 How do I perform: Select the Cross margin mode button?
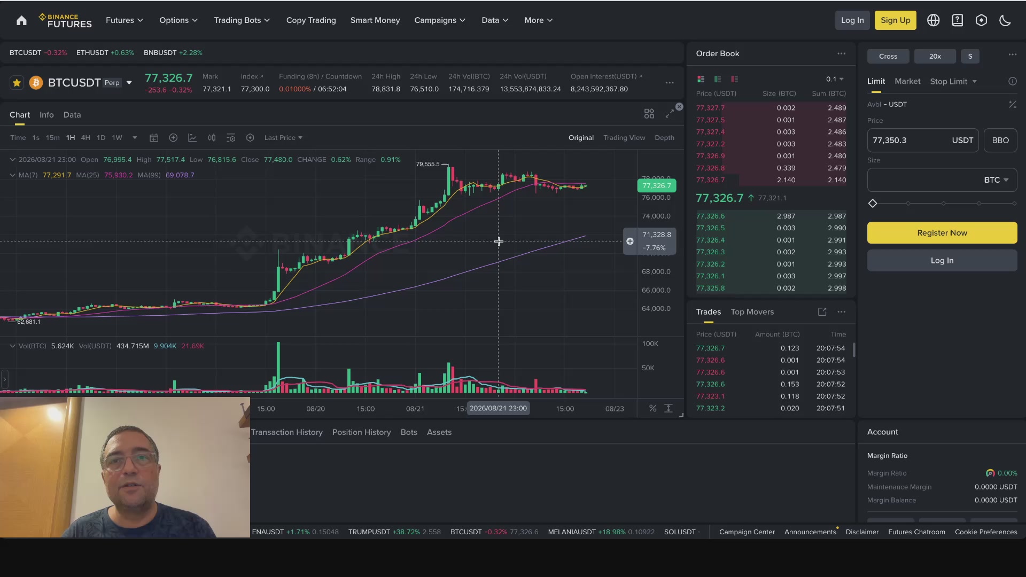[888, 56]
